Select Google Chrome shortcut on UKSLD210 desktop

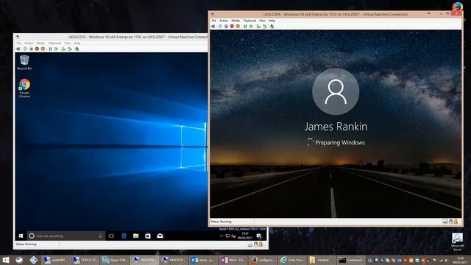pyautogui.click(x=24, y=88)
